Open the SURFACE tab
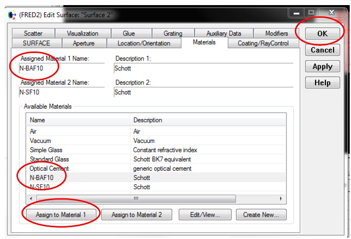The width and height of the screenshot is (351, 239). pos(37,43)
